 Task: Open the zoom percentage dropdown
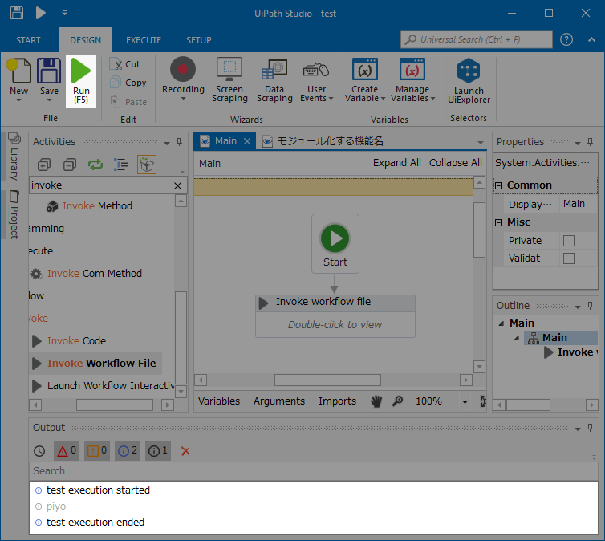pyautogui.click(x=465, y=401)
